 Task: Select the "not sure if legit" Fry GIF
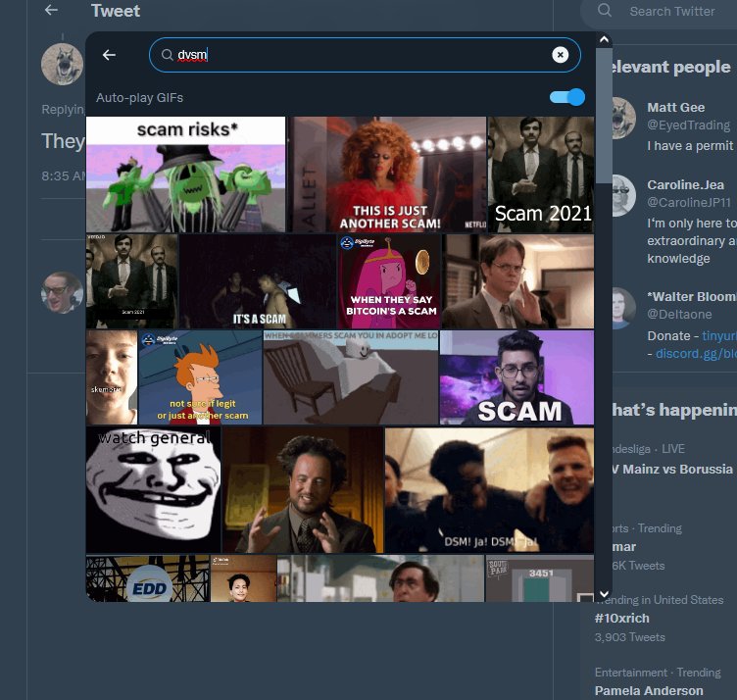[200, 377]
